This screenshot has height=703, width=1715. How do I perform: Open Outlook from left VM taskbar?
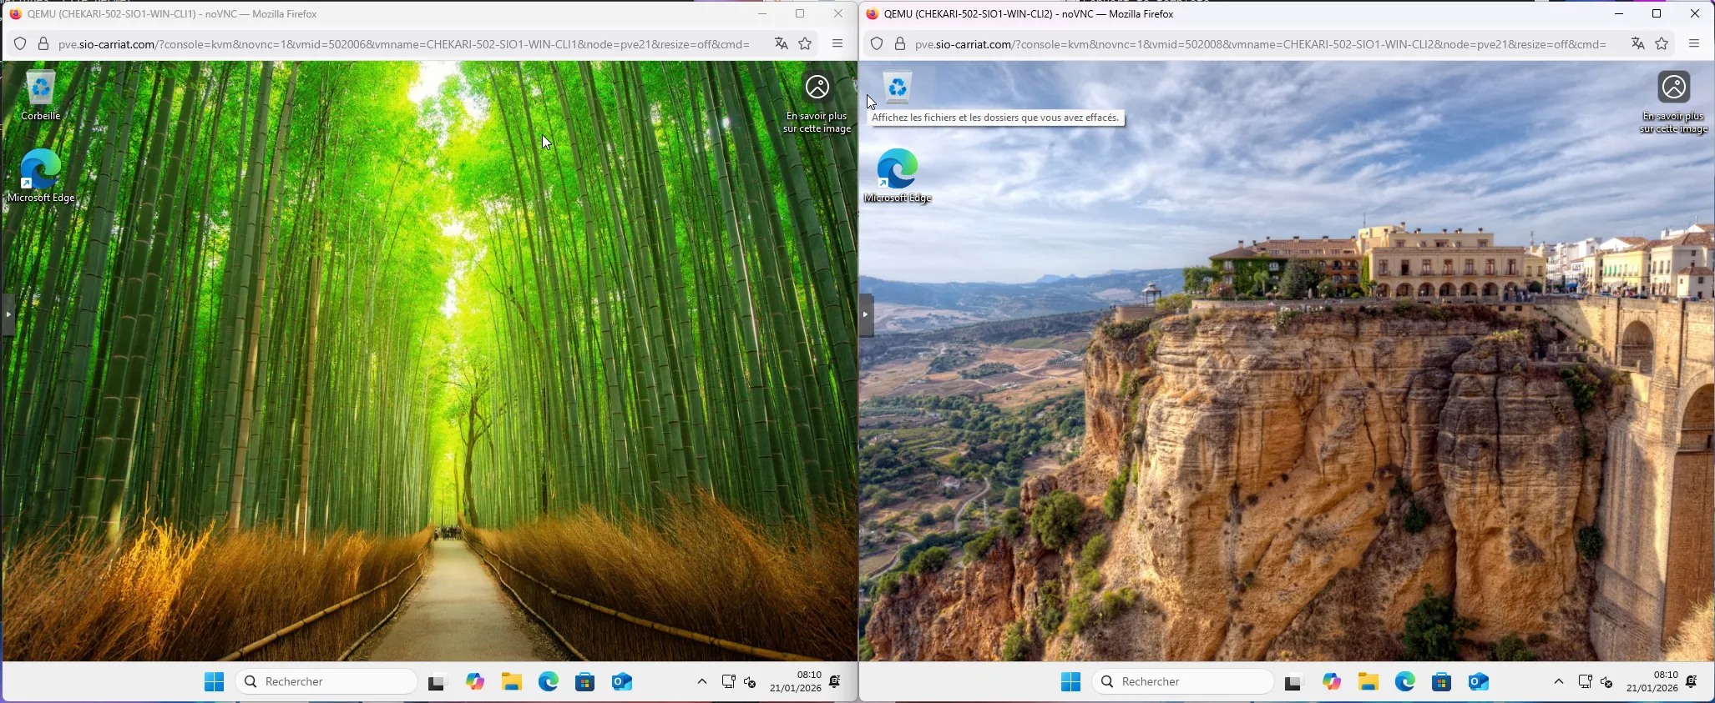click(621, 682)
